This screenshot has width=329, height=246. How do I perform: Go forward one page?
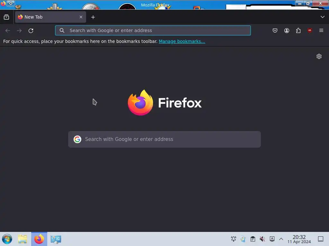[x=19, y=30]
